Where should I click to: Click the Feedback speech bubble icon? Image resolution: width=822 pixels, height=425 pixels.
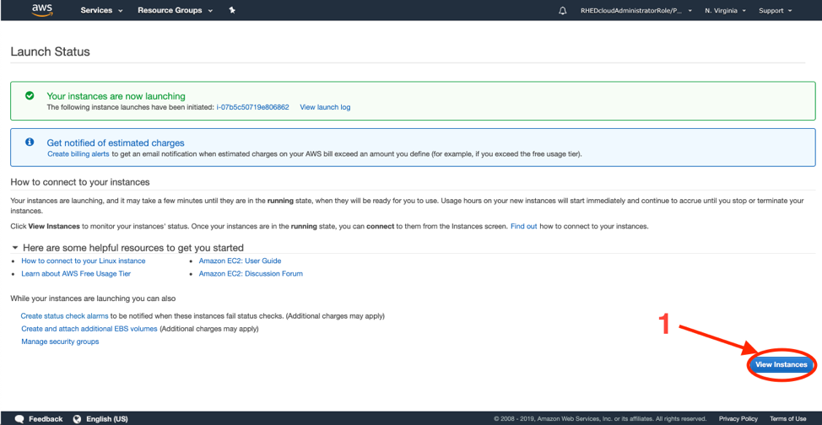point(19,419)
